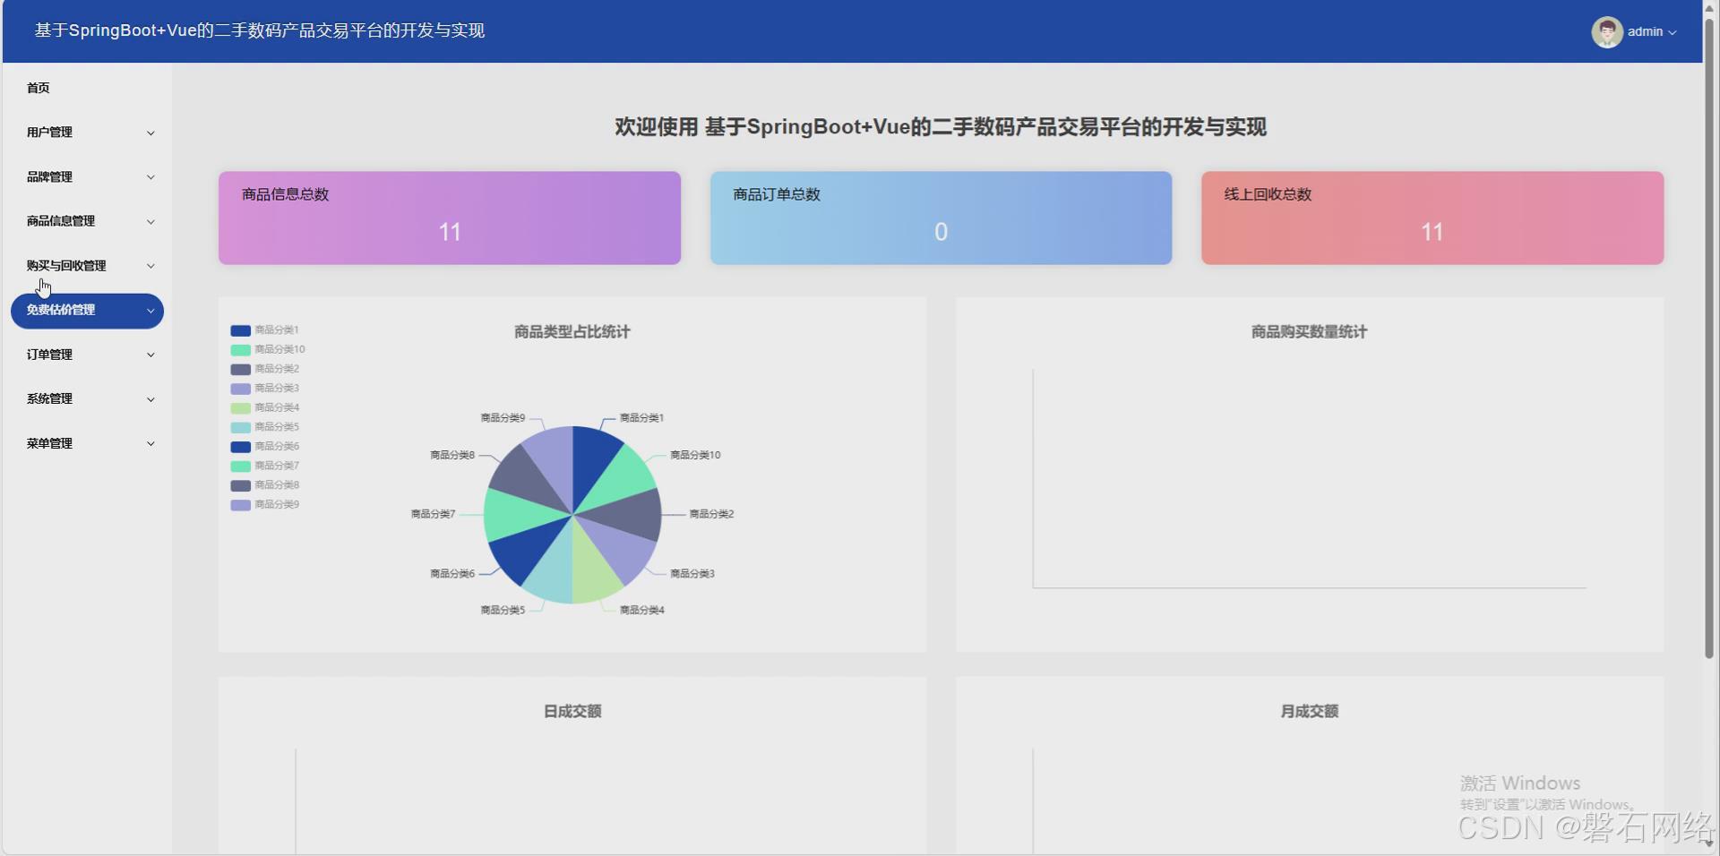This screenshot has width=1720, height=856.
Task: Expand the 品牌管理 chevron
Action: tap(150, 177)
